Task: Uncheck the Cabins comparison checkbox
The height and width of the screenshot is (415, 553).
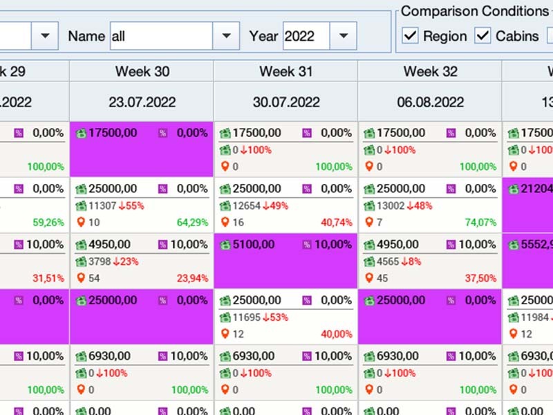Action: point(482,36)
